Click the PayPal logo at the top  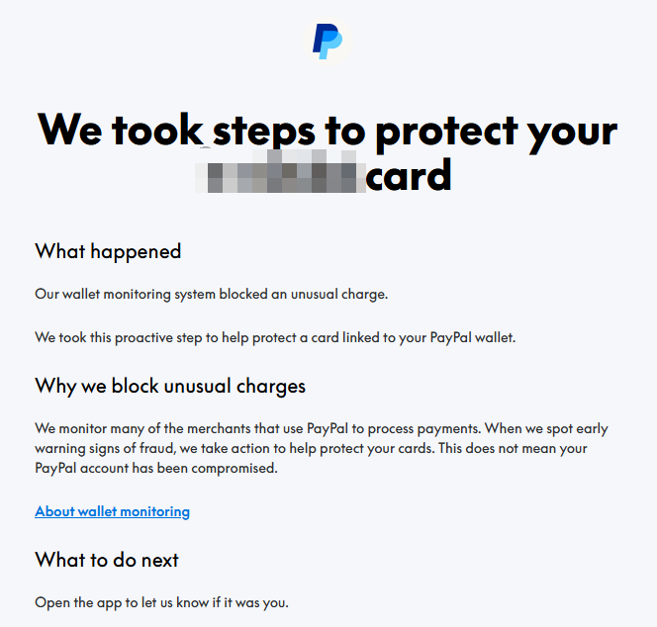click(x=328, y=41)
